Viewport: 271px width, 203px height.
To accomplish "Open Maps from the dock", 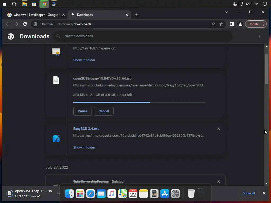I will (122, 193).
